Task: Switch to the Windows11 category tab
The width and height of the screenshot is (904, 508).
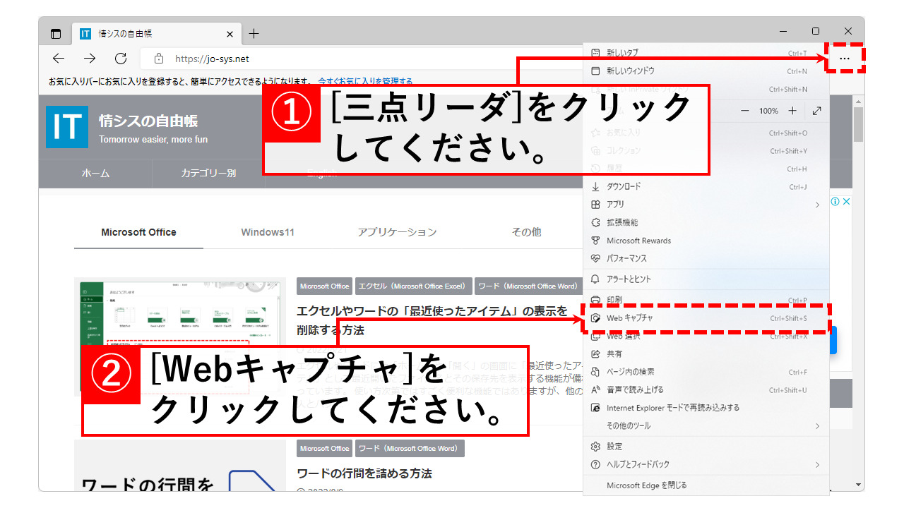Action: [x=267, y=232]
